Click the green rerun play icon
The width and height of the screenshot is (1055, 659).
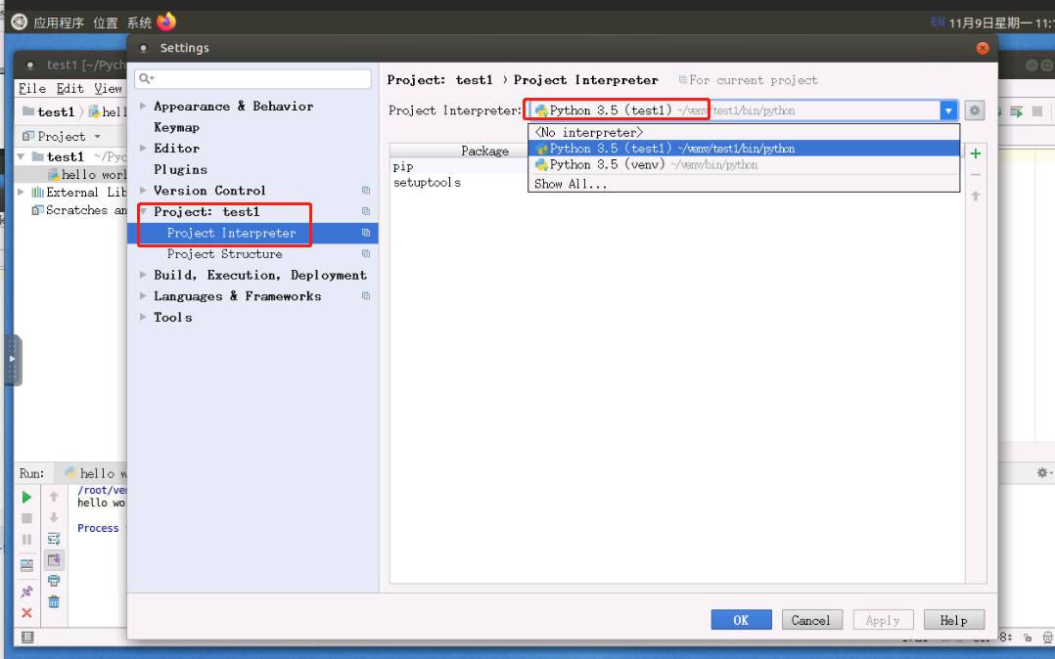click(27, 497)
